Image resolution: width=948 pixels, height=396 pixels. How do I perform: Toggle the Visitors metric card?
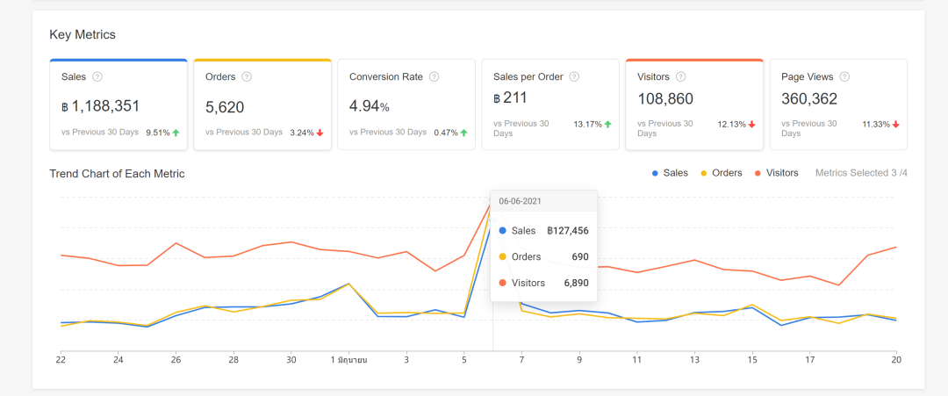pos(693,105)
